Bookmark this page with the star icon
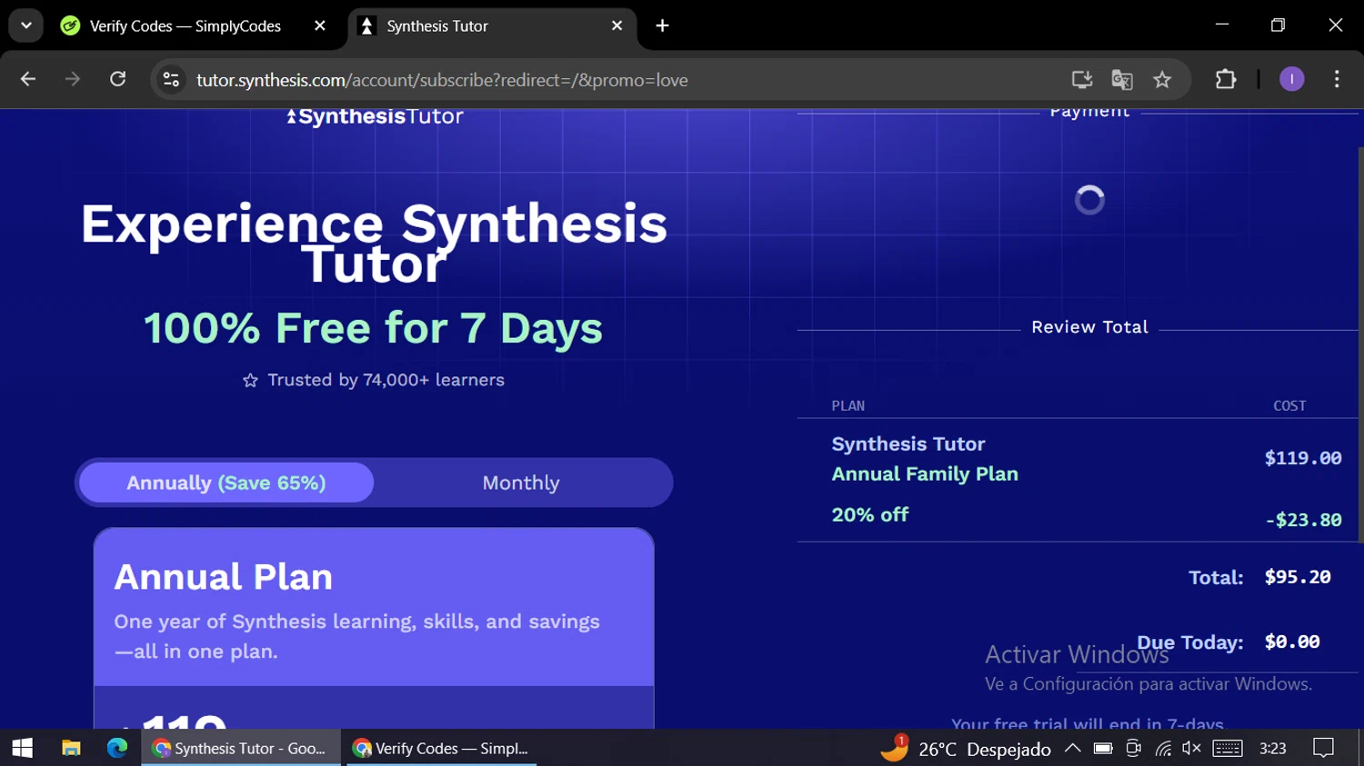1364x766 pixels. pos(1162,80)
